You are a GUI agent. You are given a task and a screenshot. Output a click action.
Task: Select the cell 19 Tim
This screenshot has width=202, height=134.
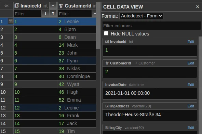[x=77, y=131]
